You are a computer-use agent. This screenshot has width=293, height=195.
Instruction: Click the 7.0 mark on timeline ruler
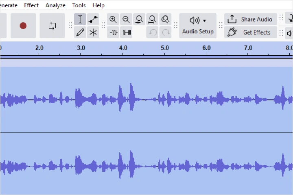coord(248,48)
